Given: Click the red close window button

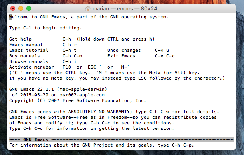Looking at the screenshot, I should tap(13, 8).
